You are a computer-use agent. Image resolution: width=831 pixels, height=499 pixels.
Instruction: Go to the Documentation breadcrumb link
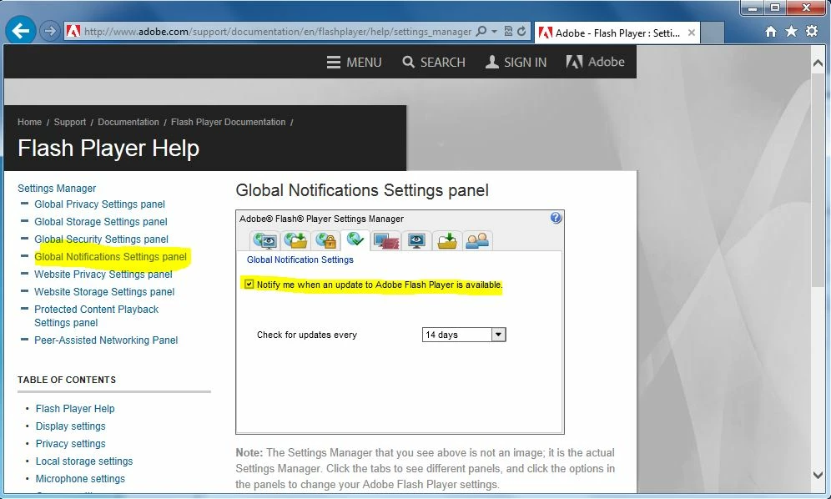(128, 122)
